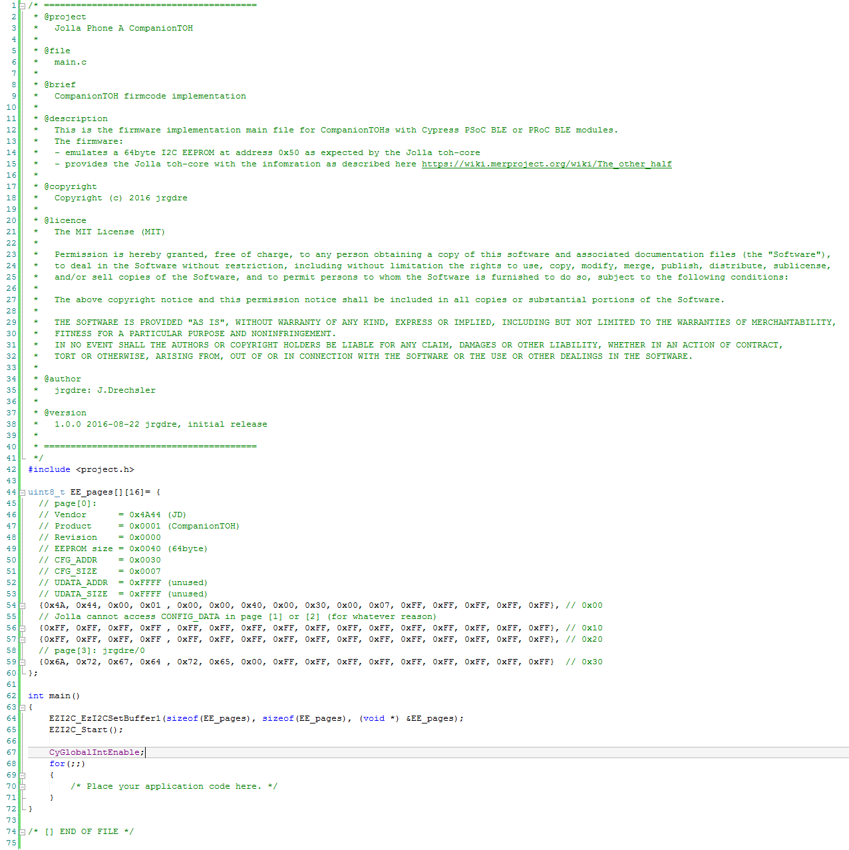Click the '@version' tag
Image resolution: width=849 pixels, height=850 pixels.
pyautogui.click(x=65, y=413)
